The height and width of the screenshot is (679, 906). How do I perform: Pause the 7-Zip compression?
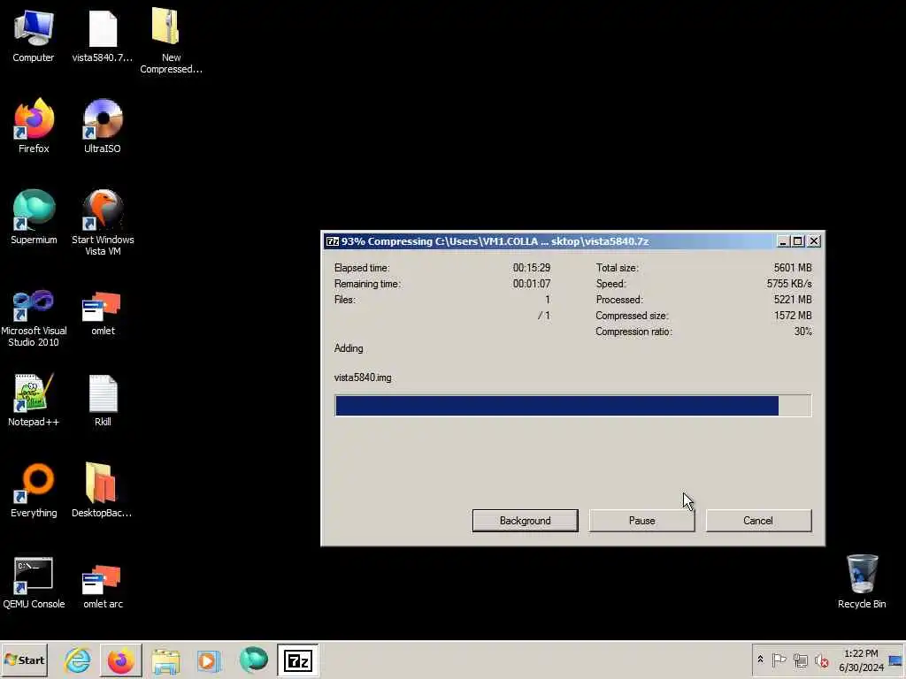[641, 520]
